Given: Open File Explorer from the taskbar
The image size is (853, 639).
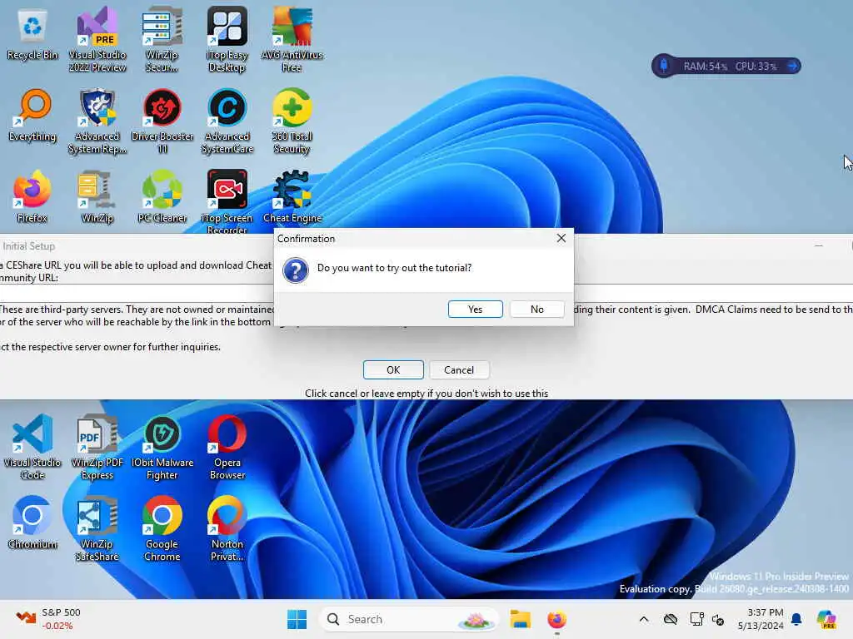Looking at the screenshot, I should pyautogui.click(x=520, y=619).
